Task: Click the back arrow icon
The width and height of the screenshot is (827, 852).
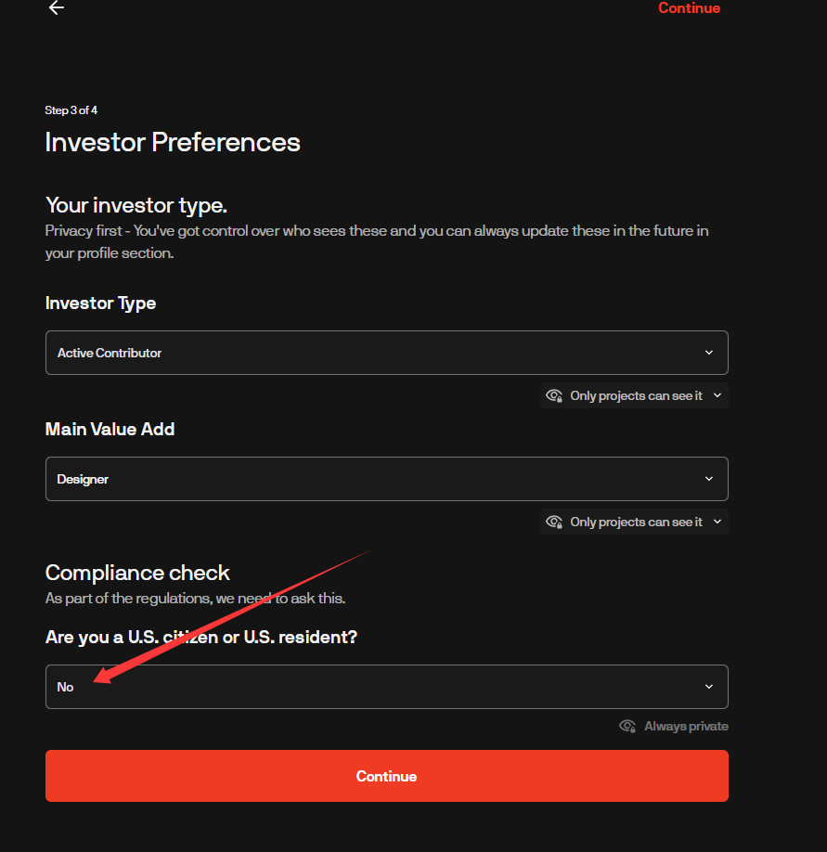Action: coord(57,8)
